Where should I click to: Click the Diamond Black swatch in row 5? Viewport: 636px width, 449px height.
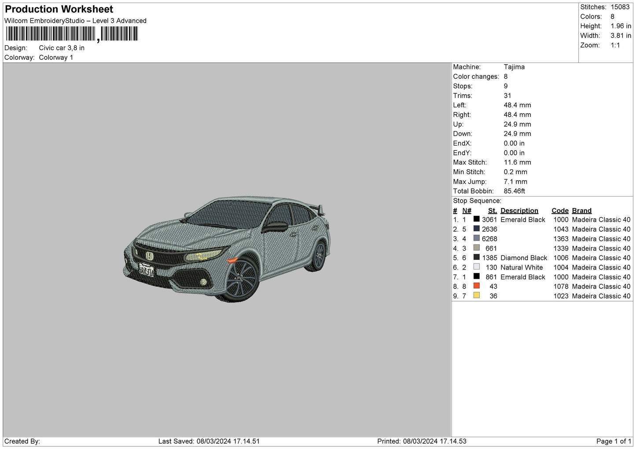pyautogui.click(x=476, y=257)
